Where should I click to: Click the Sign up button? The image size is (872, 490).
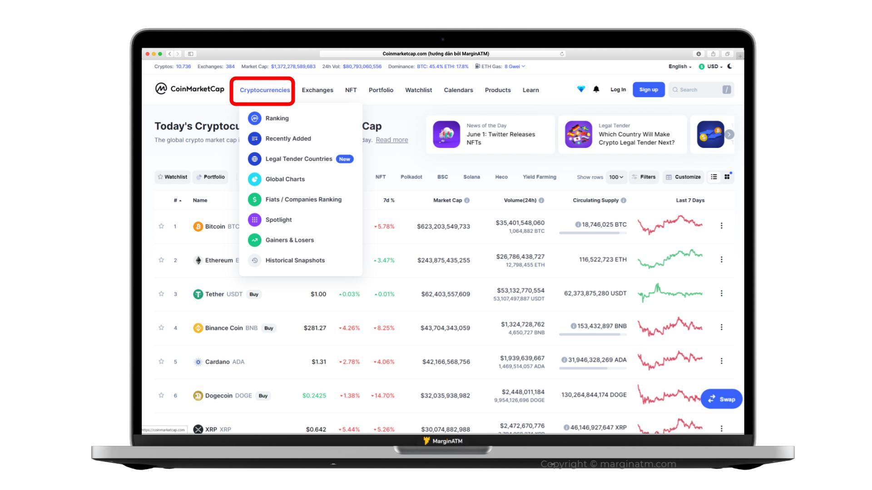pos(648,89)
